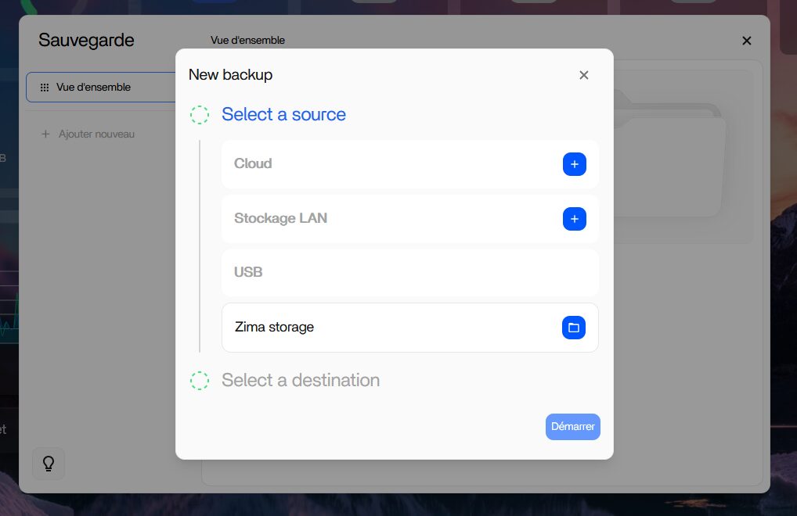Click the Stockage LAN source label

(x=280, y=219)
